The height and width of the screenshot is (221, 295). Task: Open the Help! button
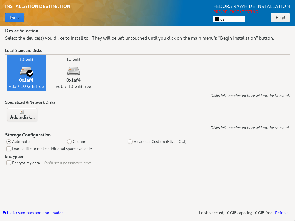(x=280, y=18)
